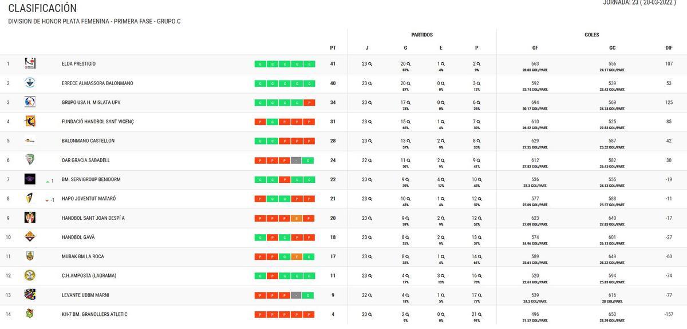Click Elda Prestigio's first green G result square
The height and width of the screenshot is (329, 687).
(x=260, y=63)
